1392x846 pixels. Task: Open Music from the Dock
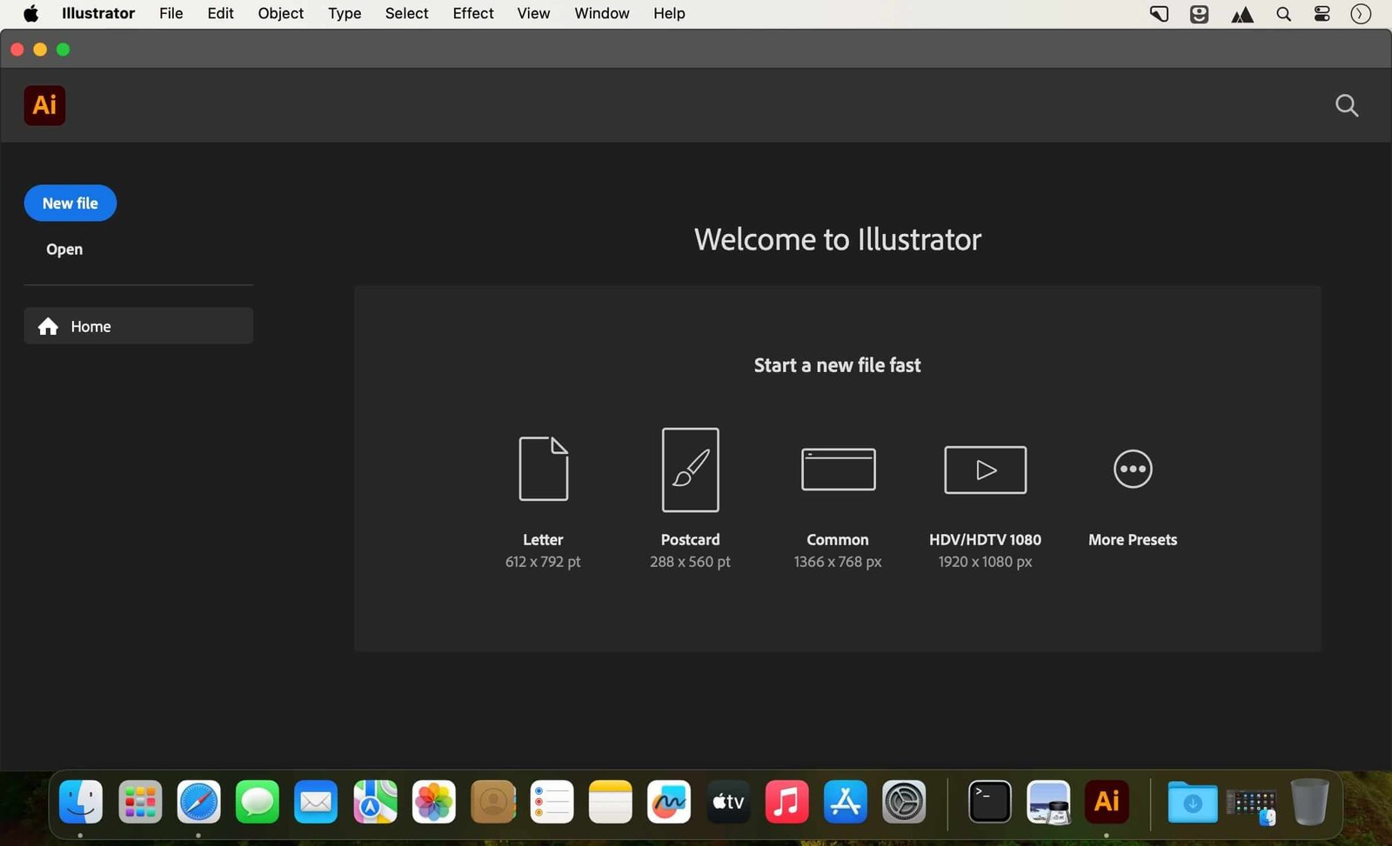786,802
